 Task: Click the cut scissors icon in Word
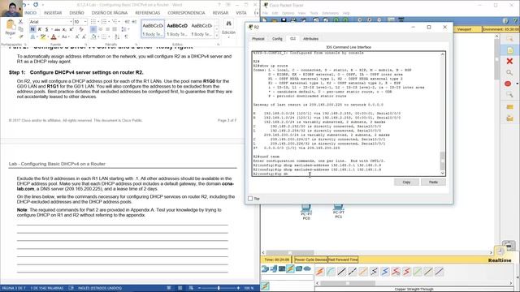(x=20, y=22)
